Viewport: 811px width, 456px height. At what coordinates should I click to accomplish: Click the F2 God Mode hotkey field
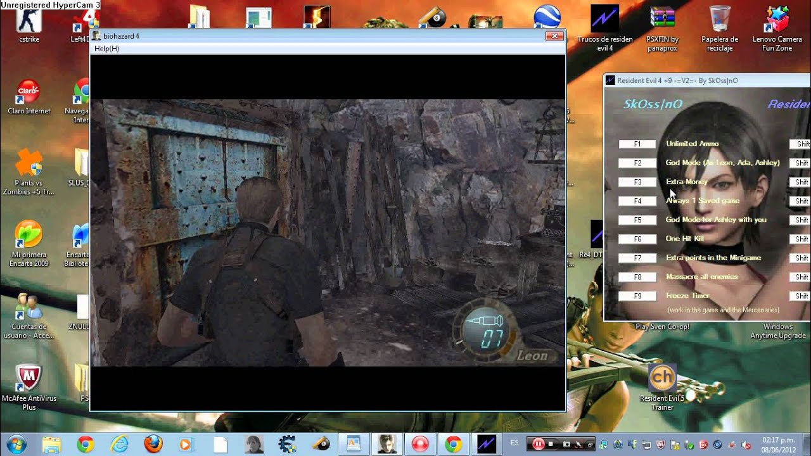point(637,163)
